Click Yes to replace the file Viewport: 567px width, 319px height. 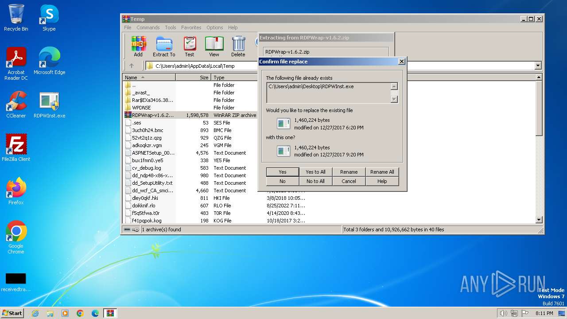(283, 172)
